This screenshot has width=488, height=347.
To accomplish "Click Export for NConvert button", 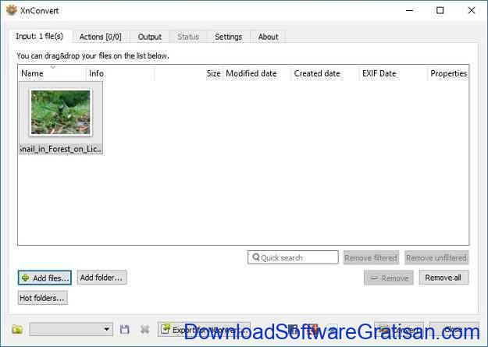I will click(x=204, y=329).
